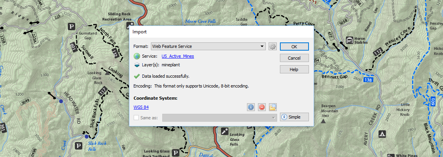Click the coordinate system info icon
443x157 pixels.
point(251,107)
